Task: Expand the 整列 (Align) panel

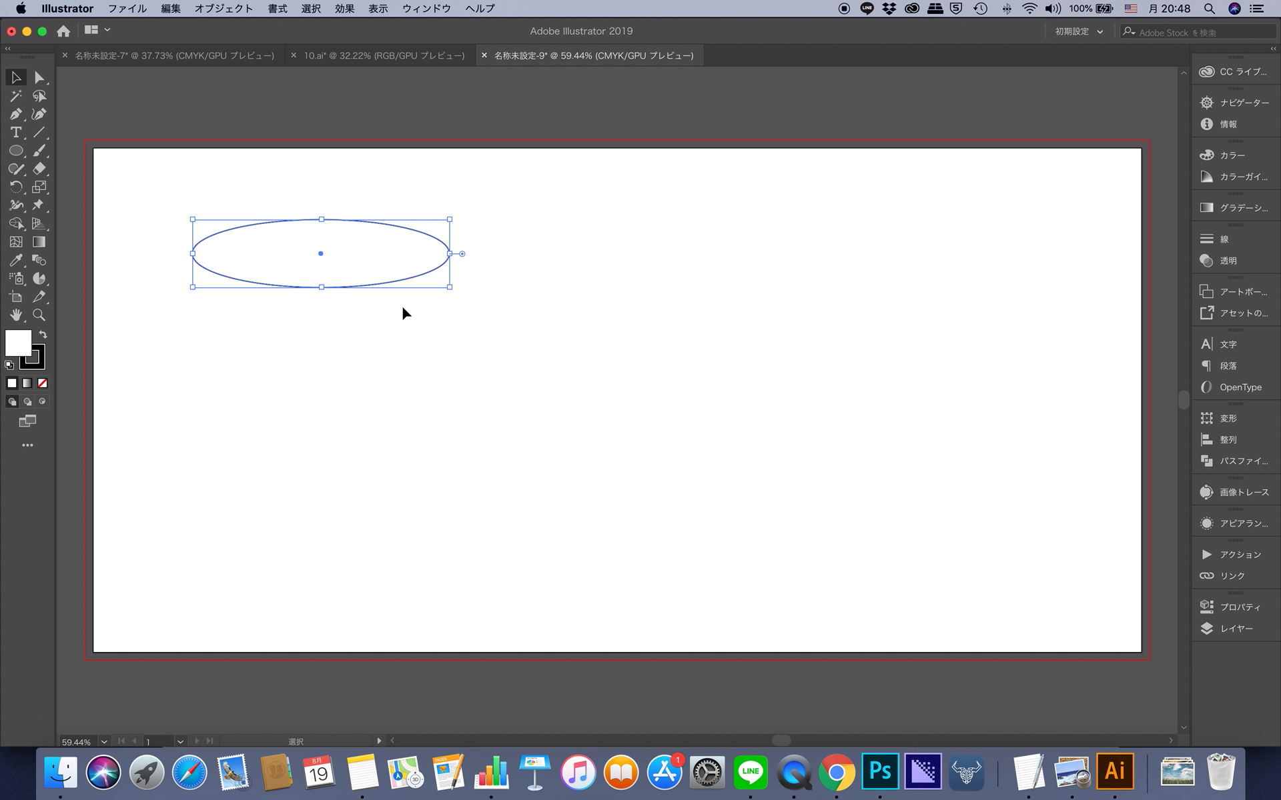Action: (x=1226, y=439)
